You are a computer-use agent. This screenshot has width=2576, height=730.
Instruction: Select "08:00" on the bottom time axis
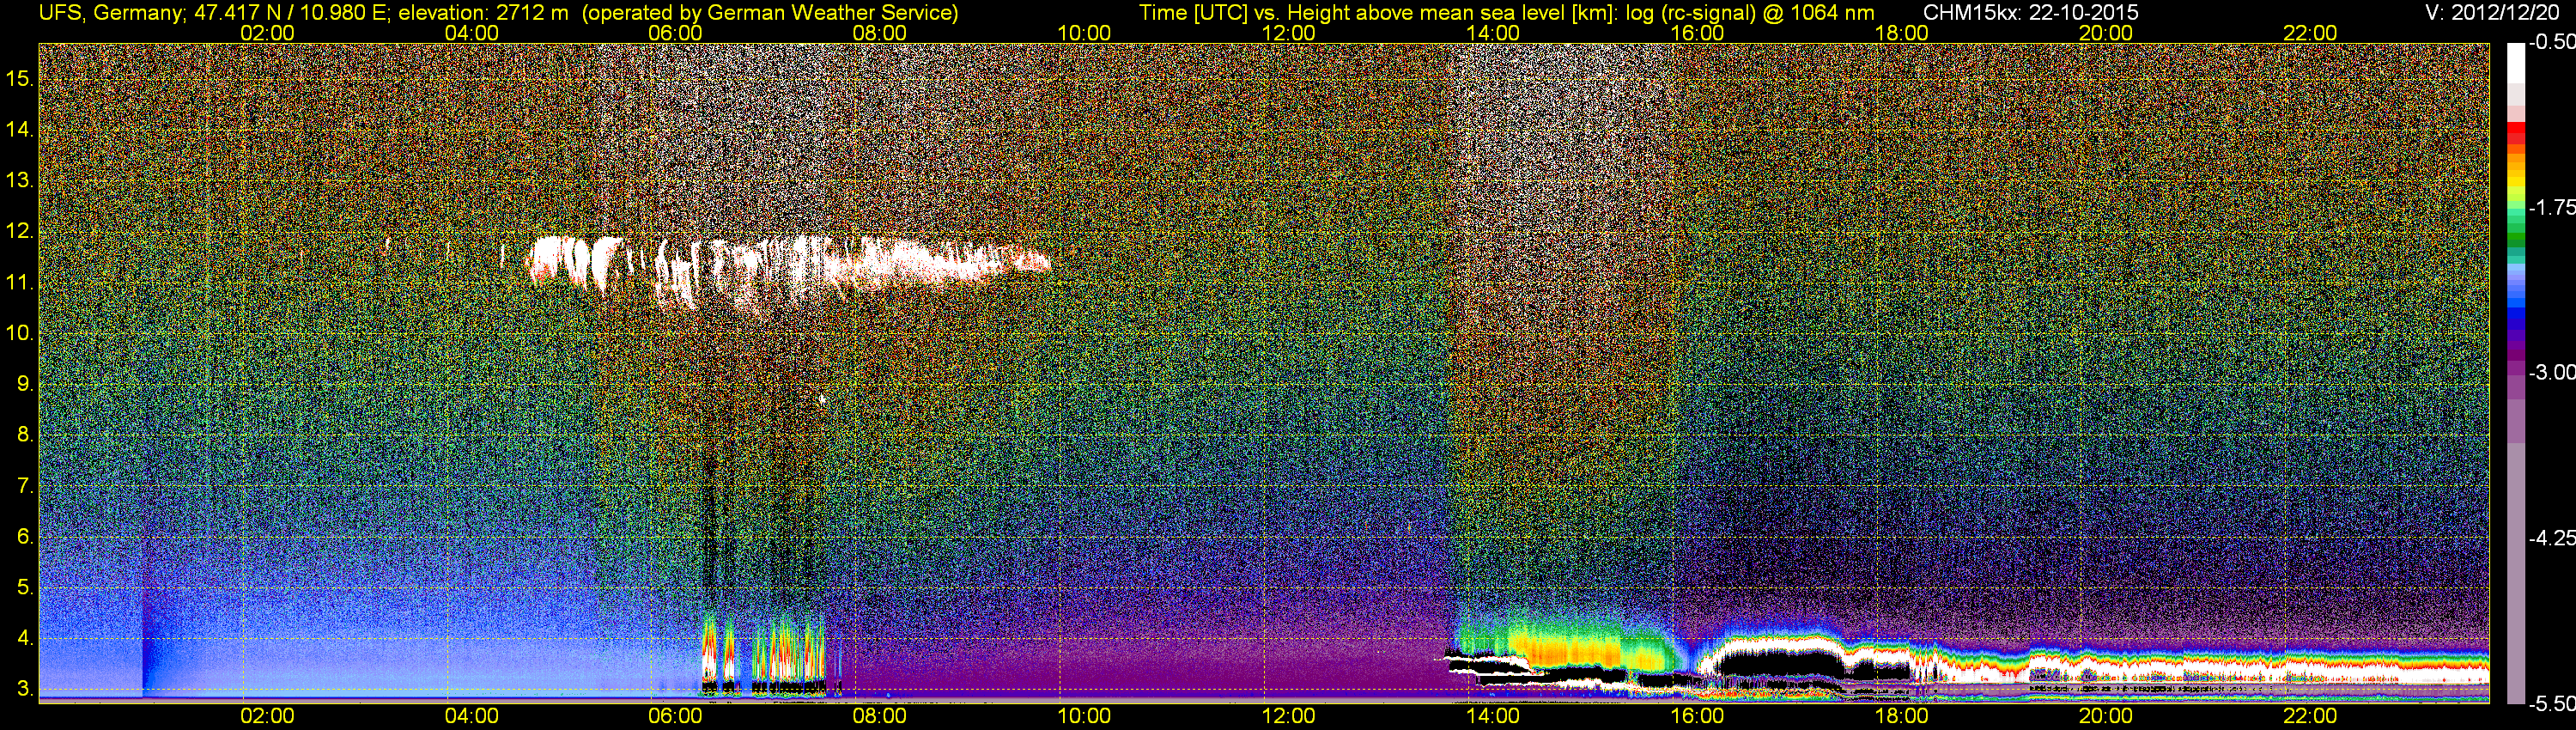pos(880,716)
